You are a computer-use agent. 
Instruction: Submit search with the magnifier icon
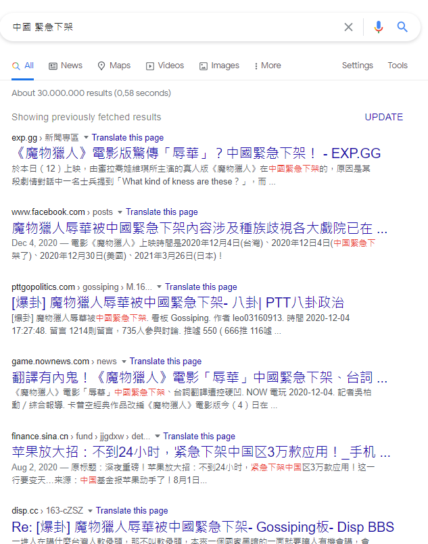click(x=402, y=27)
